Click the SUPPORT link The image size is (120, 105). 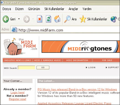point(112,68)
